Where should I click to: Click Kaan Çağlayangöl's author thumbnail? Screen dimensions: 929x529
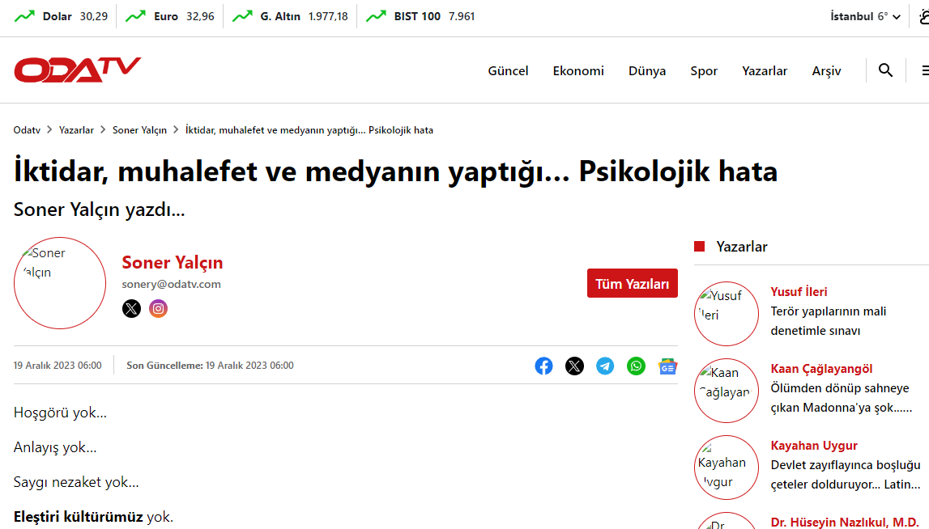pyautogui.click(x=727, y=391)
